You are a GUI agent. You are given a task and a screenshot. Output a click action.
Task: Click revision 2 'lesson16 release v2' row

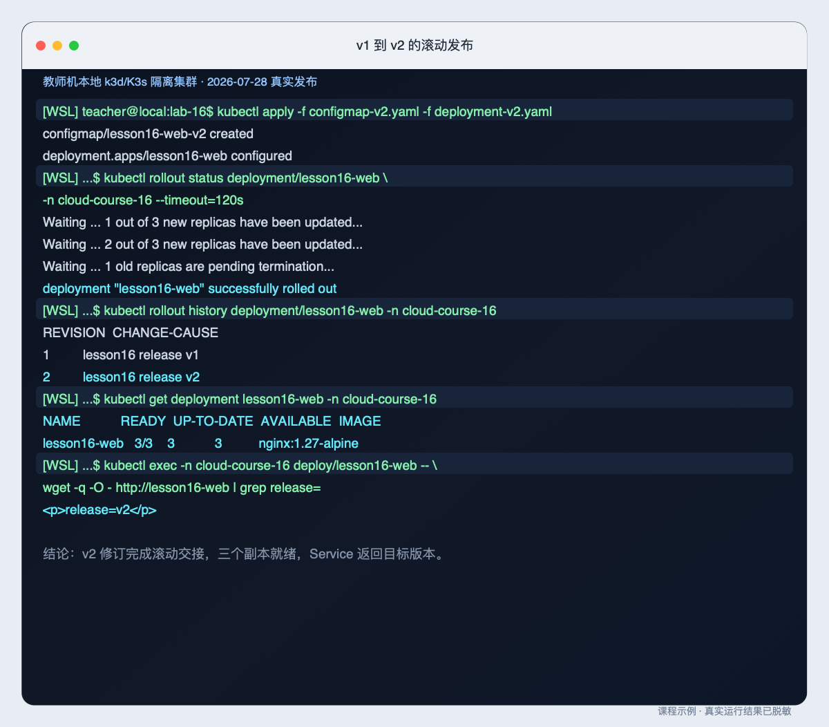121,377
